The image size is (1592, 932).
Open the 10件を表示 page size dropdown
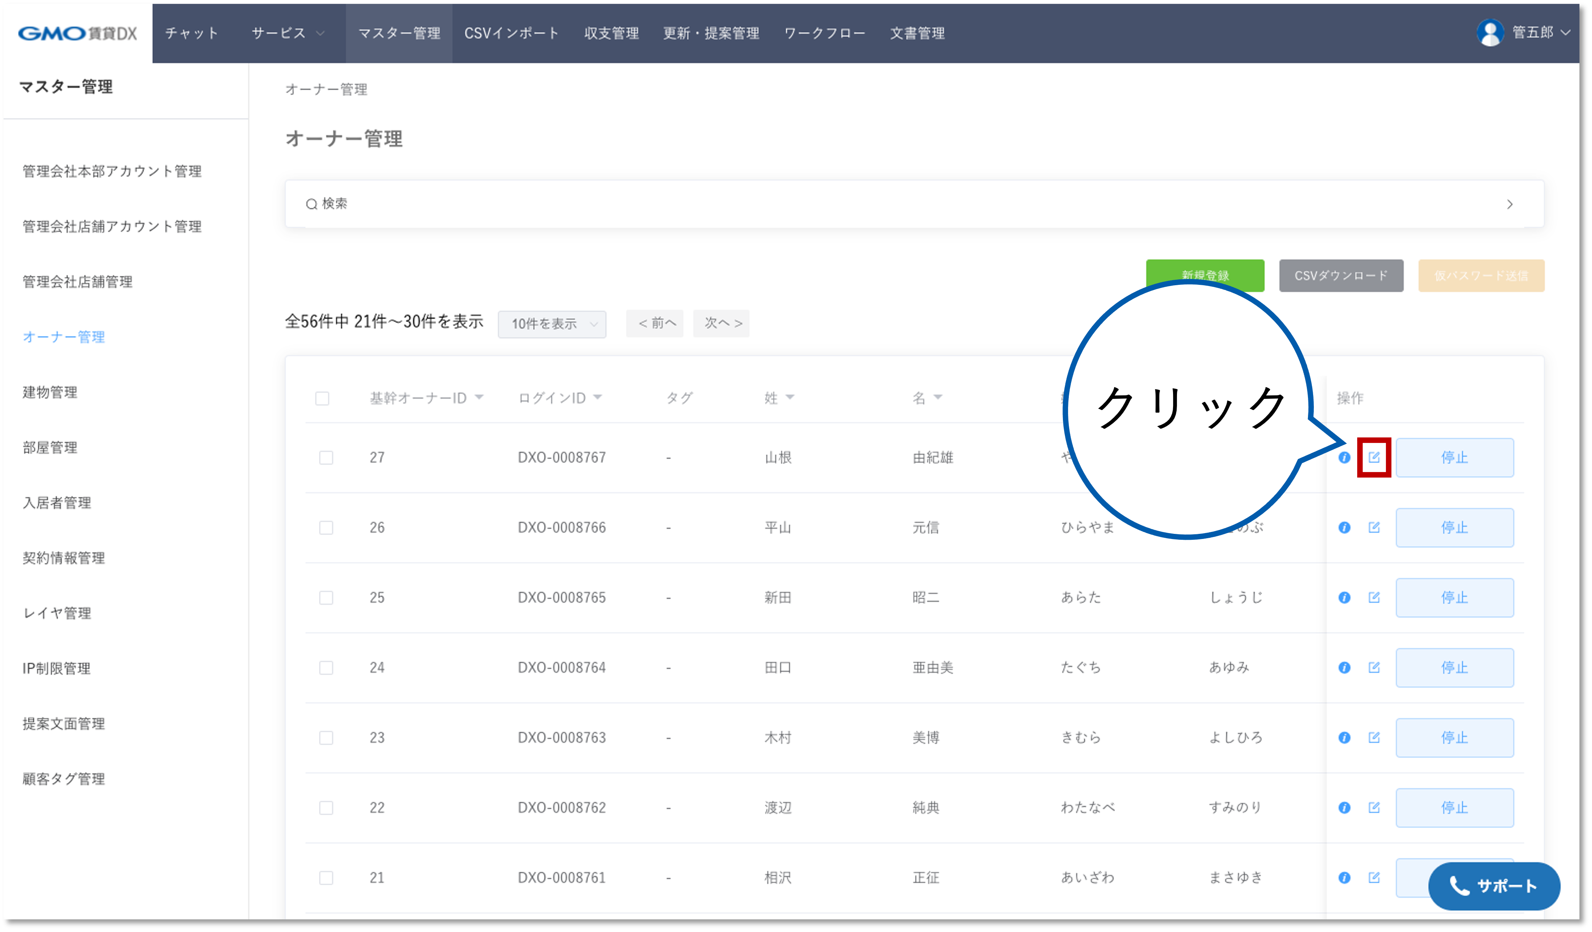point(552,324)
